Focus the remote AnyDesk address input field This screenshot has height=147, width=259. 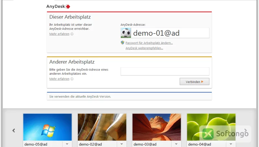(x=165, y=71)
